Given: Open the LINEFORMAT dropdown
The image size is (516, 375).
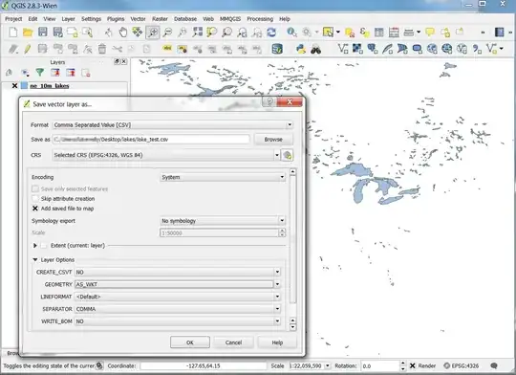Looking at the screenshot, I should tap(178, 297).
